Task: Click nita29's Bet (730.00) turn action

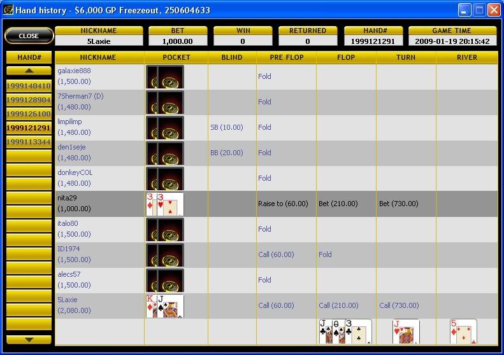Action: click(399, 204)
